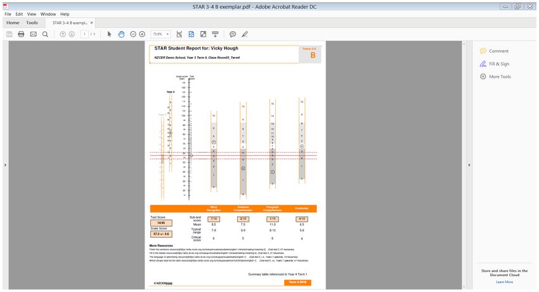The height and width of the screenshot is (292, 539).
Task: Click the vertical document scrollbar
Action: click(464, 165)
